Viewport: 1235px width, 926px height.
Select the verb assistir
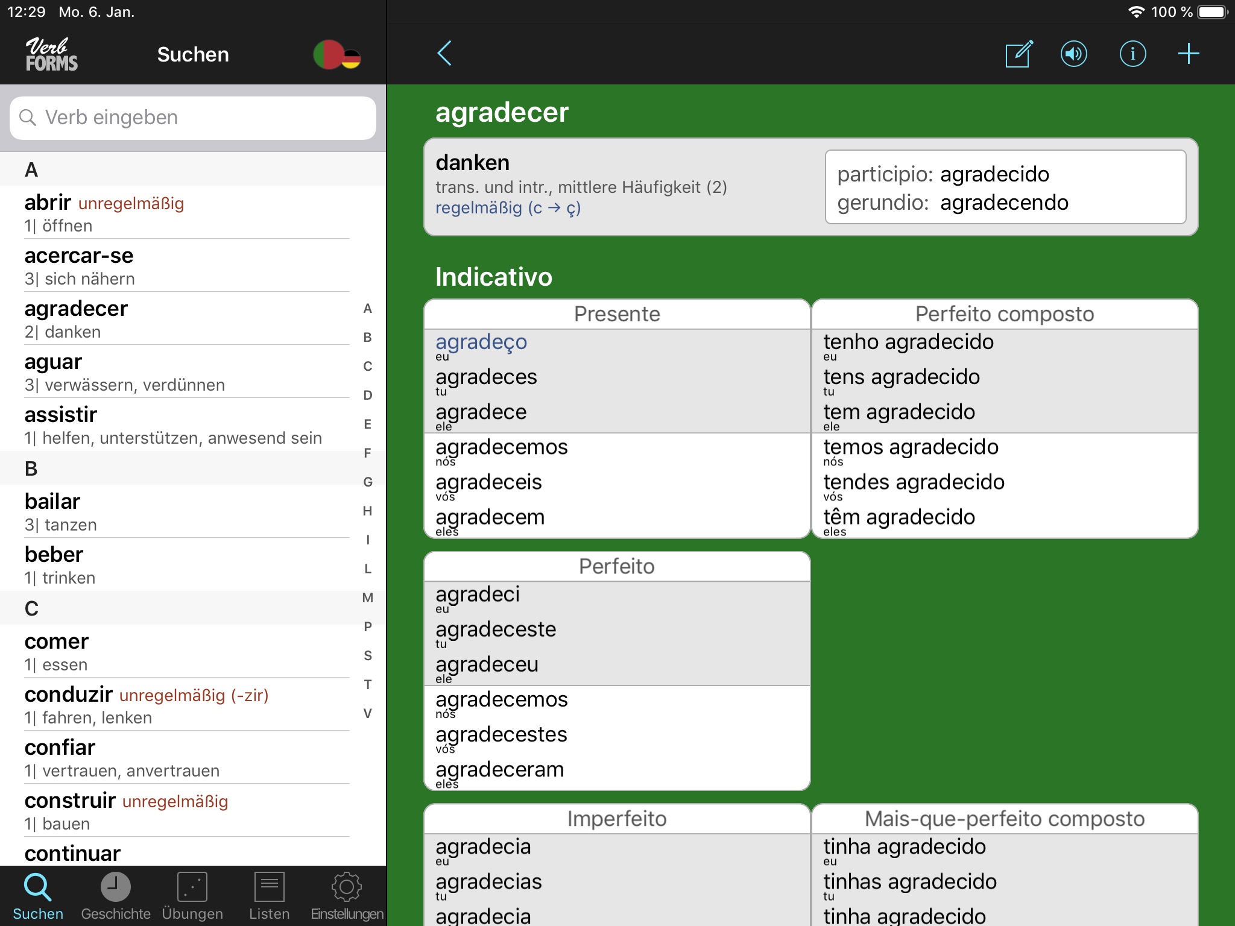point(187,425)
